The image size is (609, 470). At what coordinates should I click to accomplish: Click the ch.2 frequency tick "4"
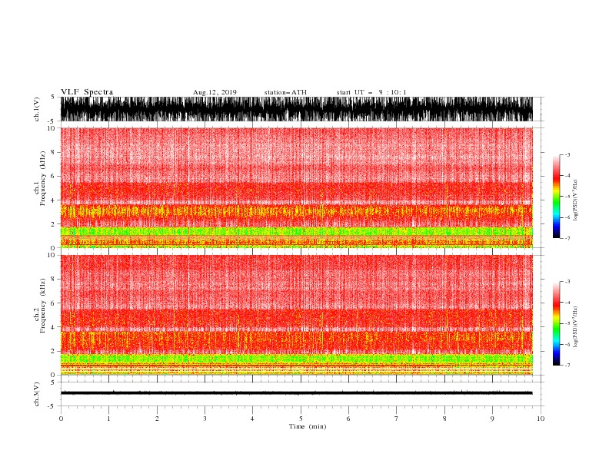[53, 327]
